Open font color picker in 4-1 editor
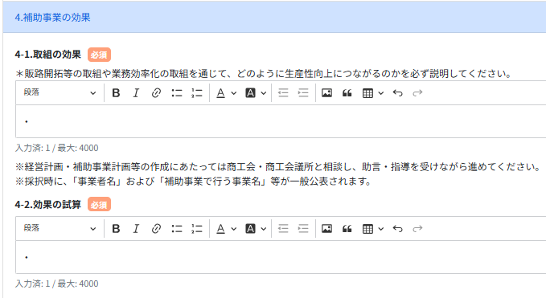Screen dimensions: 546x298 click(x=221, y=93)
